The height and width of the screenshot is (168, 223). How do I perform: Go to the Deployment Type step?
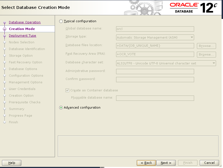pyautogui.click(x=22, y=36)
